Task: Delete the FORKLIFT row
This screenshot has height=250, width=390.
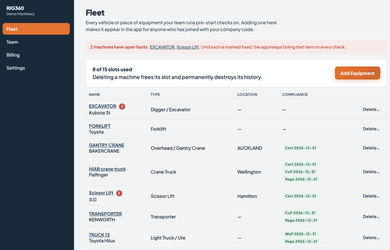Action: (371, 129)
